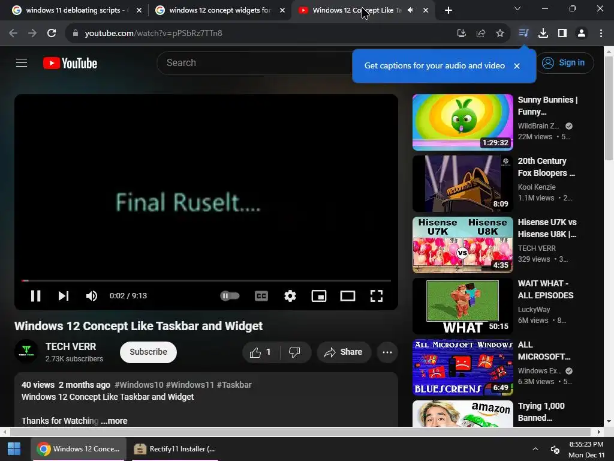Mute the video player volume
Screen dimensions: 614x461
tap(92, 296)
